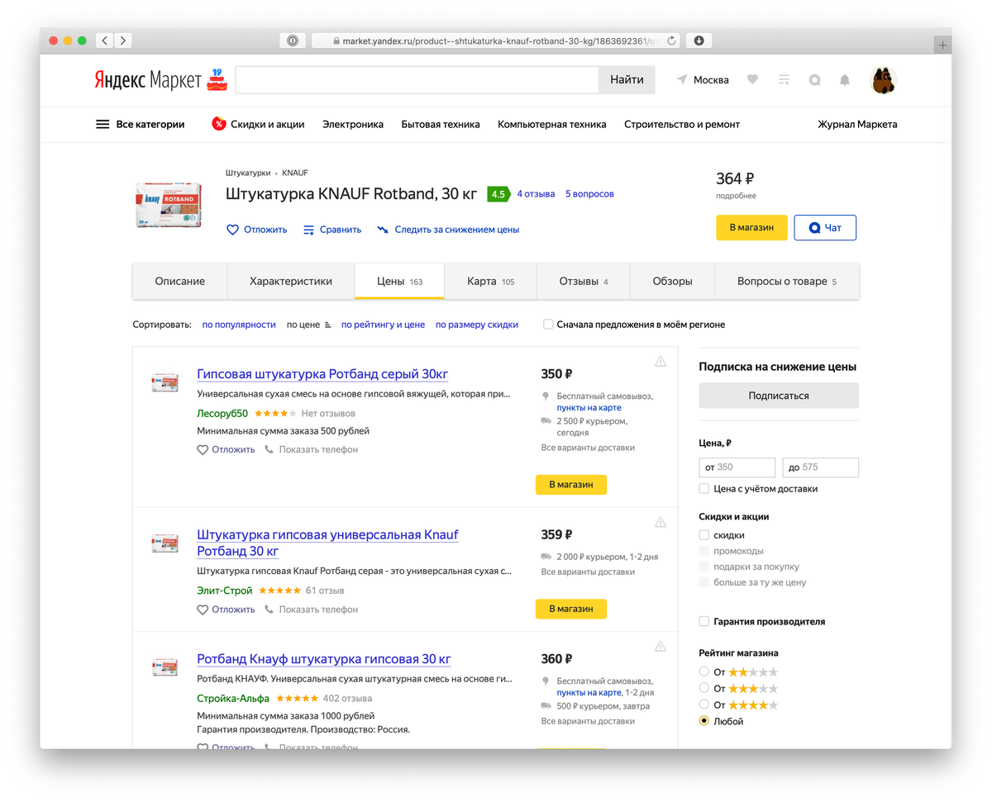This screenshot has width=992, height=802.
Task: Click the top В магазин button
Action: [x=751, y=228]
